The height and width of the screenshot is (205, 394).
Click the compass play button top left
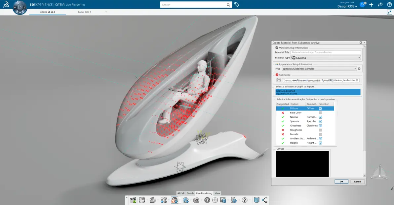pos(20,8)
